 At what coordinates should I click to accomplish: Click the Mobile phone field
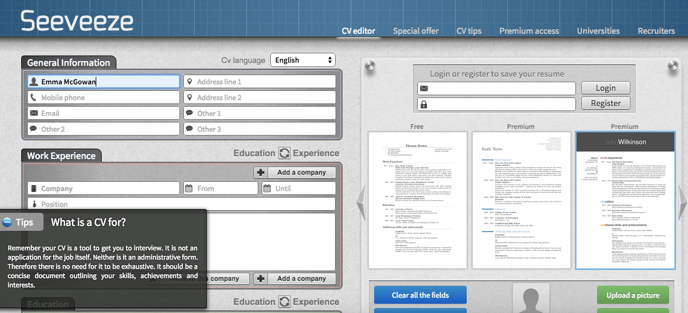click(x=104, y=97)
